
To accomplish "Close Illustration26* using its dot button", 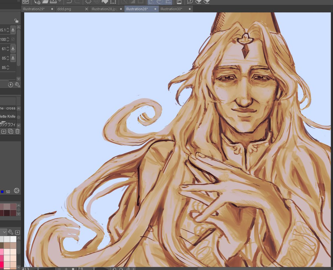I will click(x=155, y=9).
